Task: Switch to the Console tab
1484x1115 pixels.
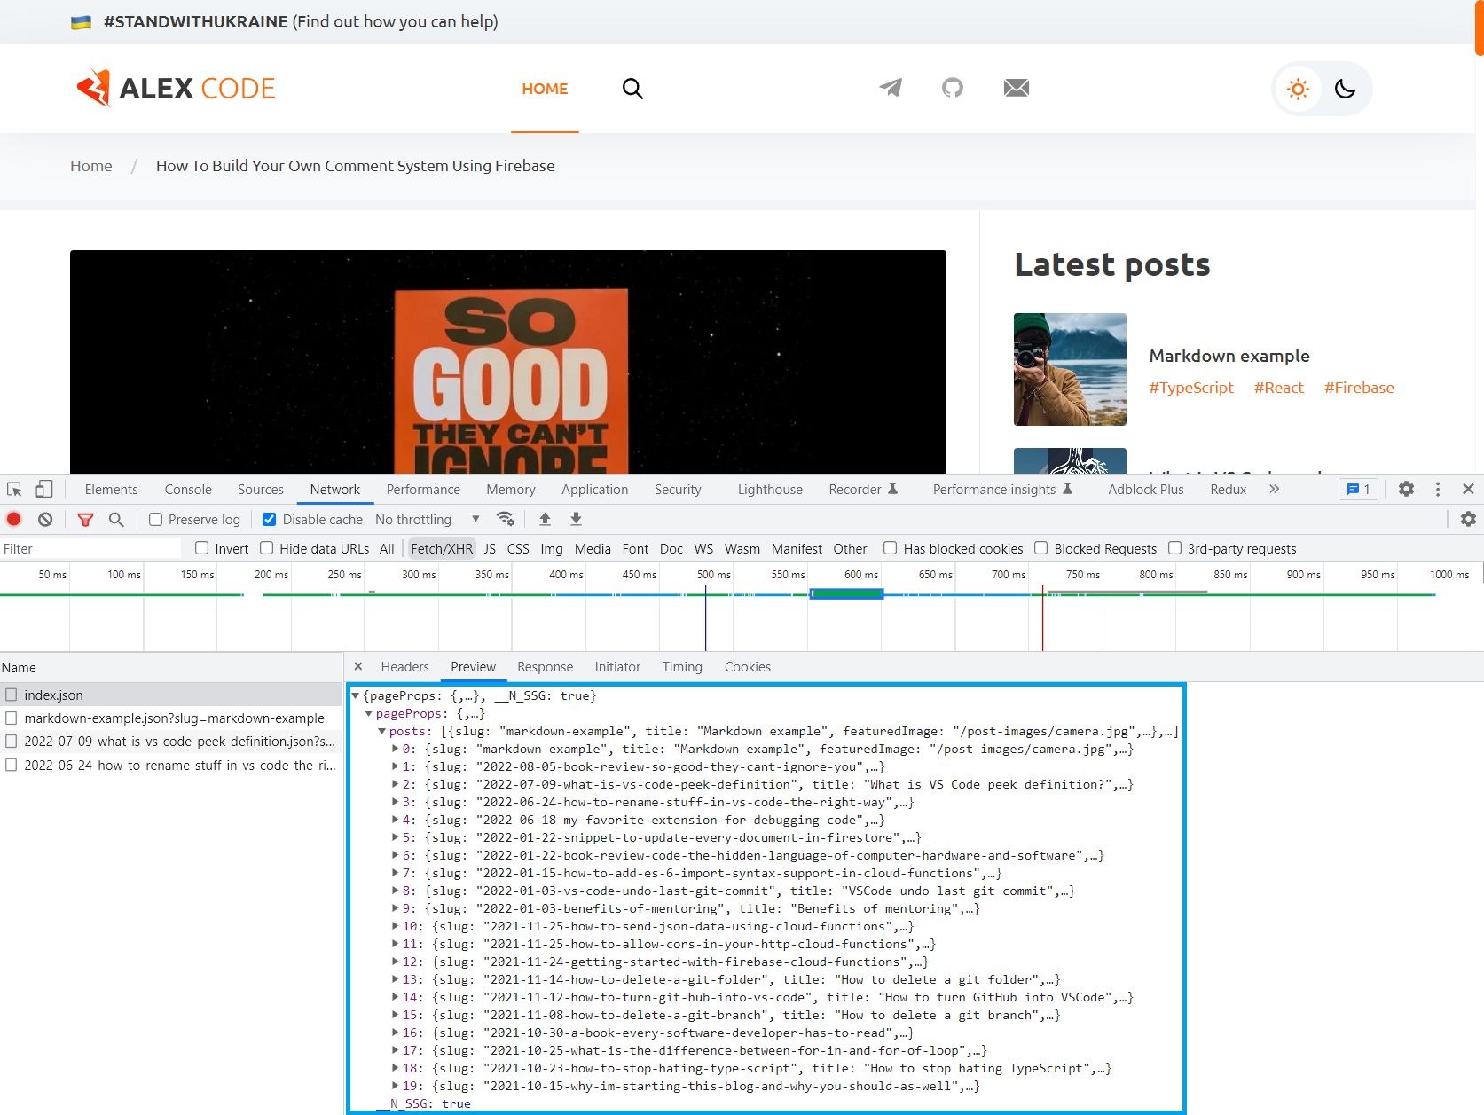Action: [187, 489]
